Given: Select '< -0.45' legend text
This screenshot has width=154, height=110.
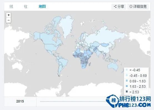Looking at the screenshot, I should [x=135, y=70].
